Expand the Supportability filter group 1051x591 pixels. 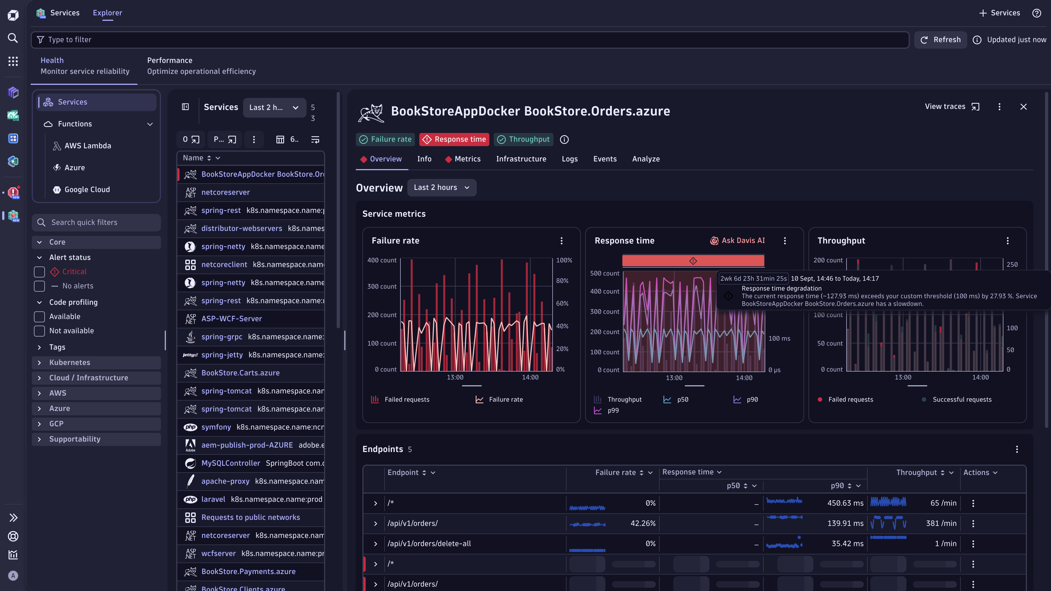[96, 439]
